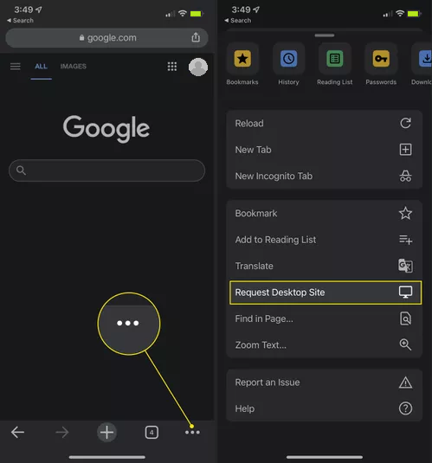432x463 pixels.
Task: Select Add to Reading List
Action: [325, 240]
